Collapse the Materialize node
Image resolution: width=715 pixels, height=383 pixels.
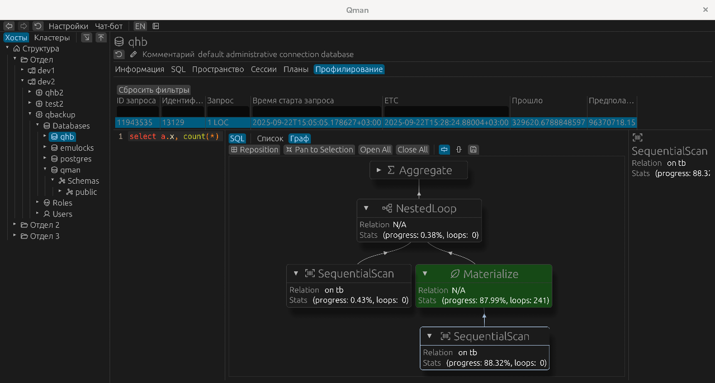click(425, 274)
